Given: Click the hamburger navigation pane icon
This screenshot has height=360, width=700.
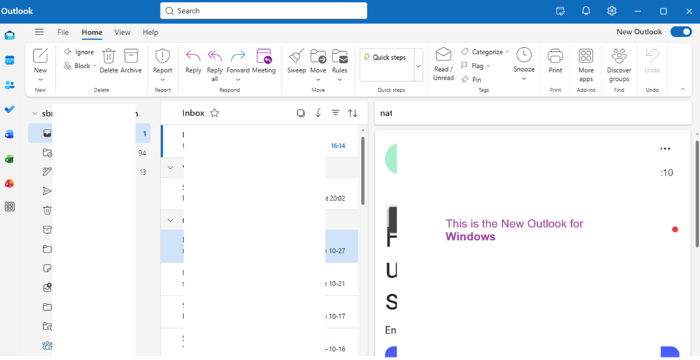Looking at the screenshot, I should point(39,32).
